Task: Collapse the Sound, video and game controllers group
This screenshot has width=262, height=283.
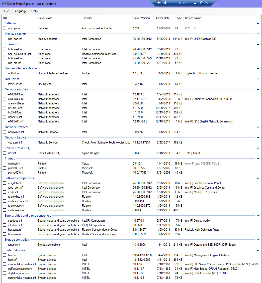Action: [258, 215]
